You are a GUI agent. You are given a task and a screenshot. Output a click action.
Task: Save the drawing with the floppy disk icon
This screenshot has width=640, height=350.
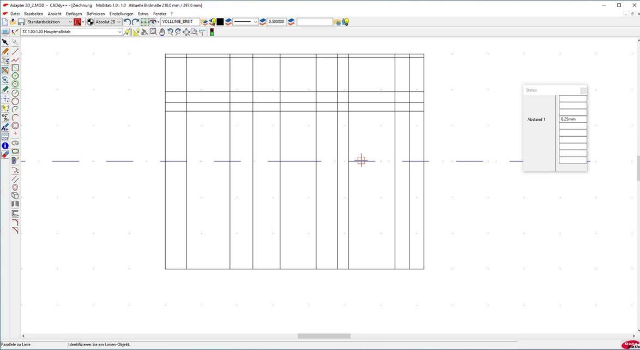coord(21,22)
